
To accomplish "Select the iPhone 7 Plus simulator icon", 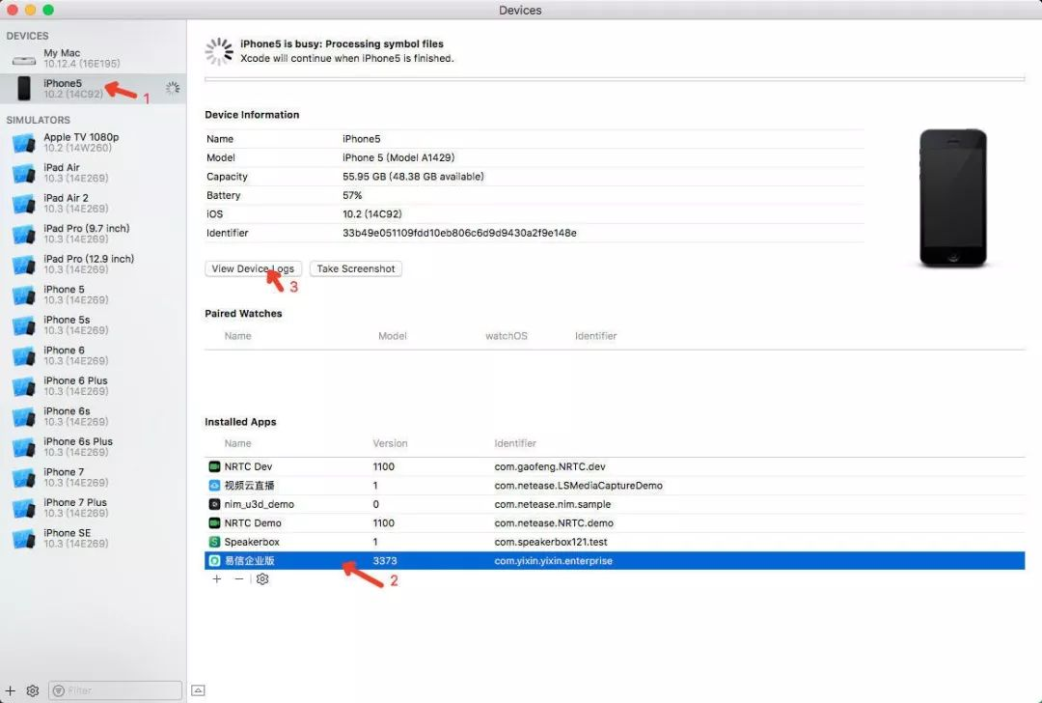I will (x=23, y=508).
